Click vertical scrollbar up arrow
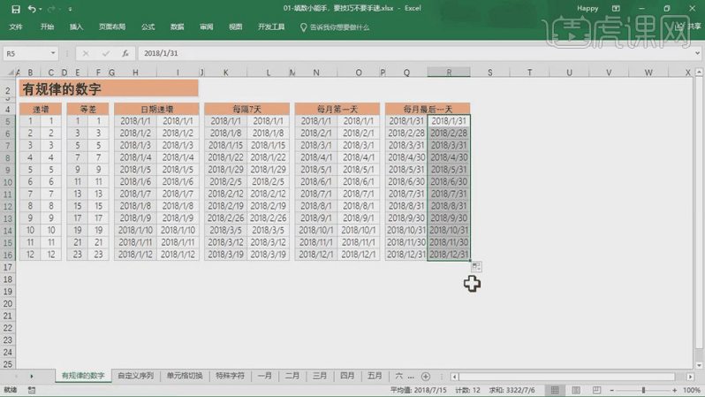Image resolution: width=705 pixels, height=397 pixels. tap(699, 72)
